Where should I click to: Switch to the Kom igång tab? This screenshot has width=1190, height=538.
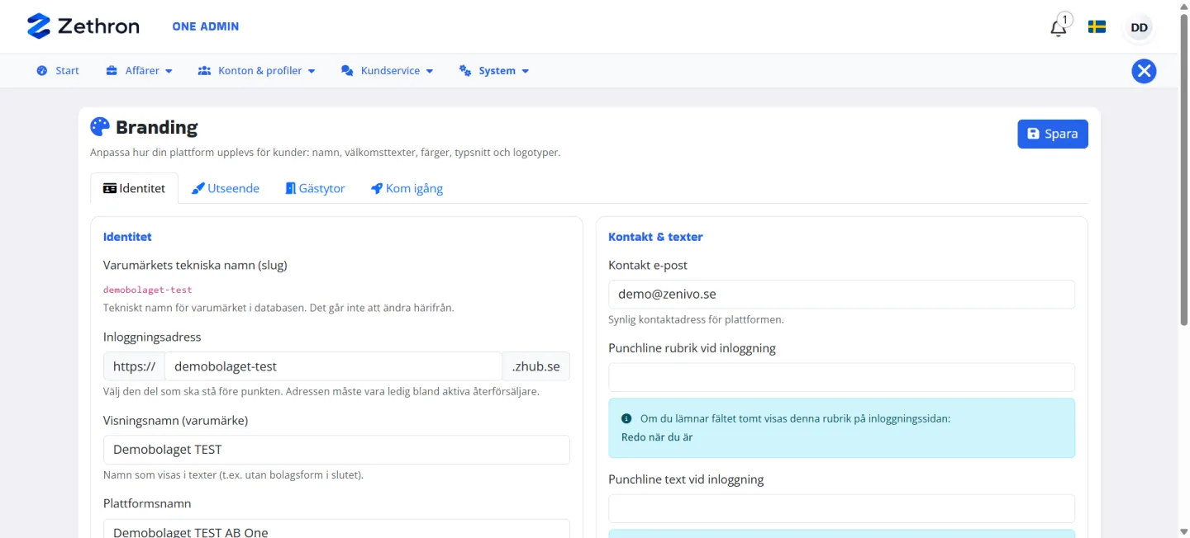click(407, 188)
